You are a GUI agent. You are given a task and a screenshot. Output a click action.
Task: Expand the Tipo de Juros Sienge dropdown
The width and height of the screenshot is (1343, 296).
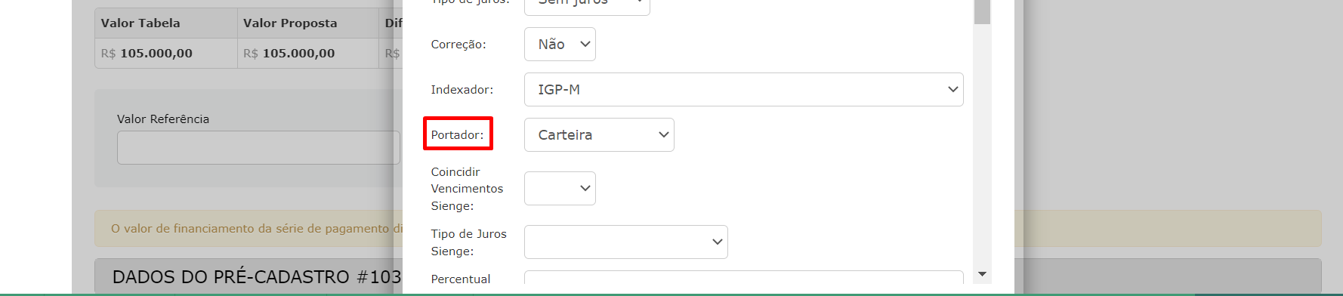(x=625, y=242)
